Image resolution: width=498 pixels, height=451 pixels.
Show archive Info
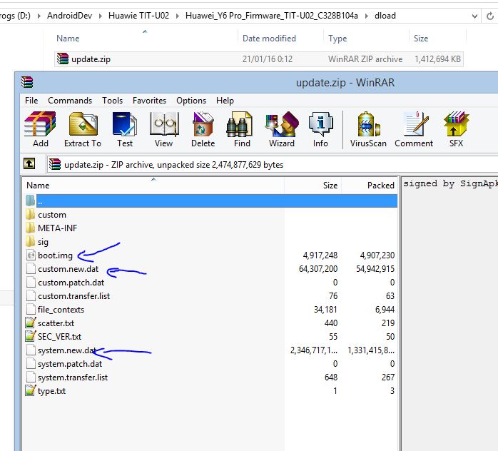(x=320, y=129)
